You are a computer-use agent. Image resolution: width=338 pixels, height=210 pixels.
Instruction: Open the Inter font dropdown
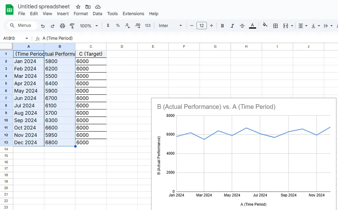point(170,26)
